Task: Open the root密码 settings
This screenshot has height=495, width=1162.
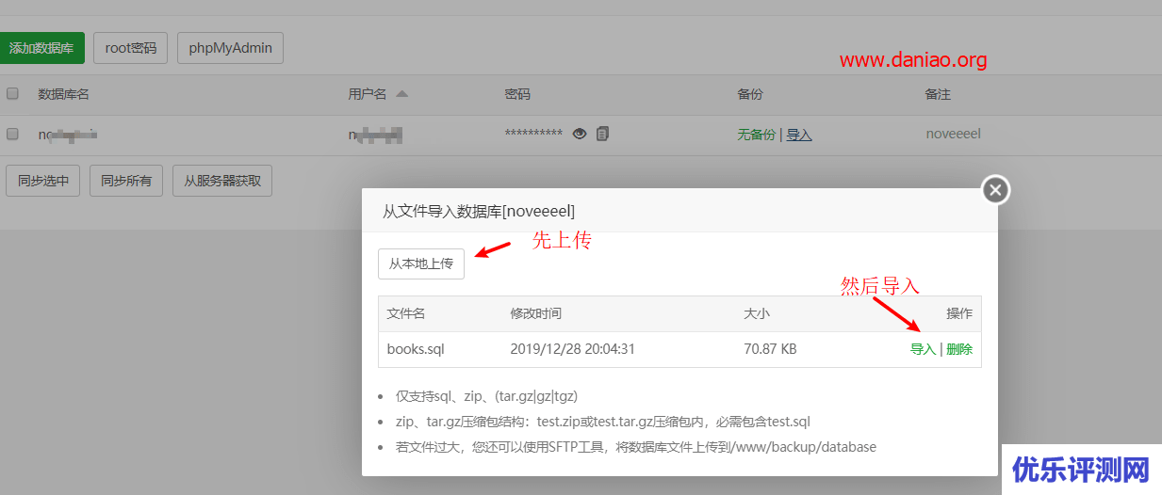Action: (131, 48)
